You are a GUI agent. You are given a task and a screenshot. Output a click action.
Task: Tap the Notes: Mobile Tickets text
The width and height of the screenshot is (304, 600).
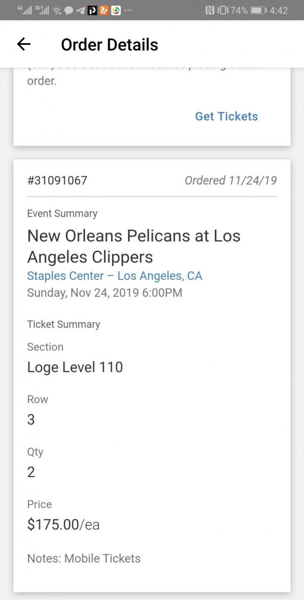tap(84, 558)
